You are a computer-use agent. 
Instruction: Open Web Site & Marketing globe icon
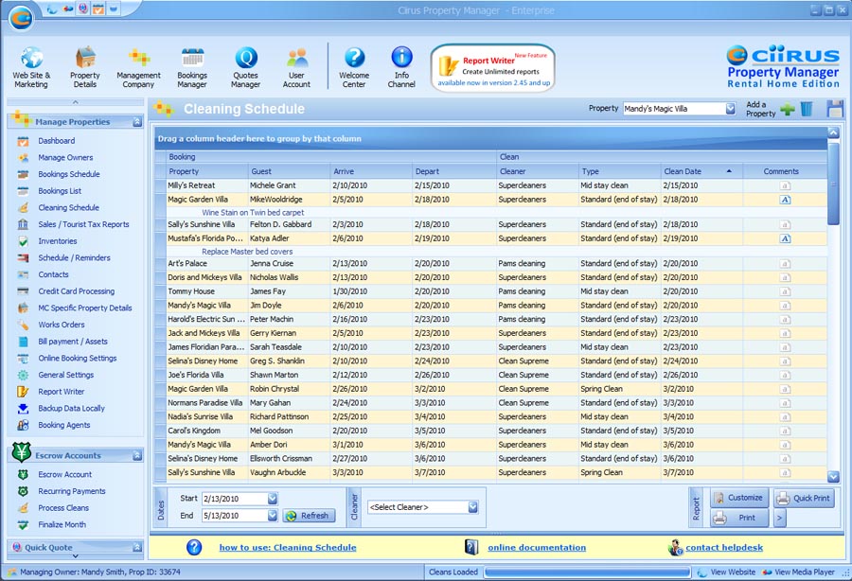[31, 58]
